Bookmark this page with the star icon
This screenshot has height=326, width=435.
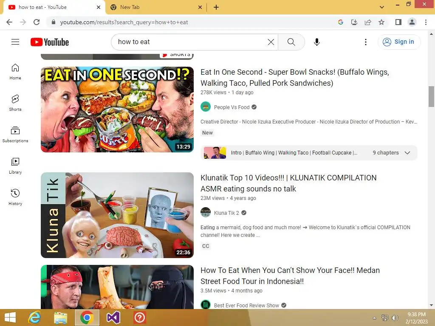(x=381, y=22)
